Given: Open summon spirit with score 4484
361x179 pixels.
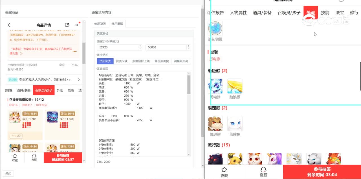Looking at the screenshot, I should pos(15,149).
